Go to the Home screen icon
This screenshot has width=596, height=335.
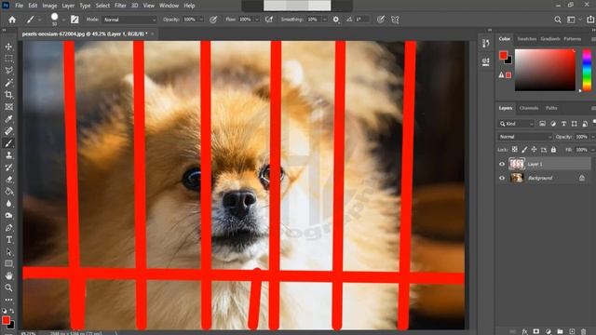pos(12,20)
